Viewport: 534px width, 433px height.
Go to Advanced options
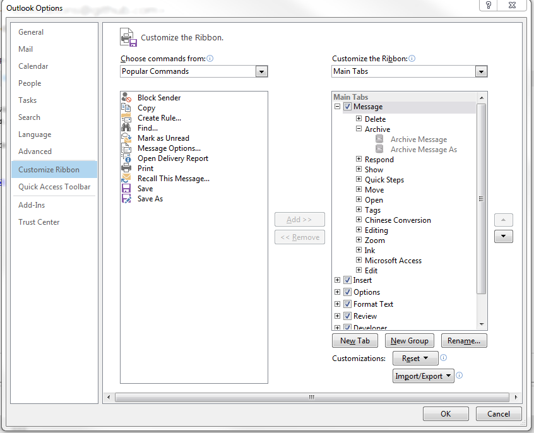click(35, 151)
